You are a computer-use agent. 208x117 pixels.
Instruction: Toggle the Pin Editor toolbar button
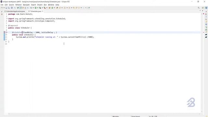tap(89, 8)
